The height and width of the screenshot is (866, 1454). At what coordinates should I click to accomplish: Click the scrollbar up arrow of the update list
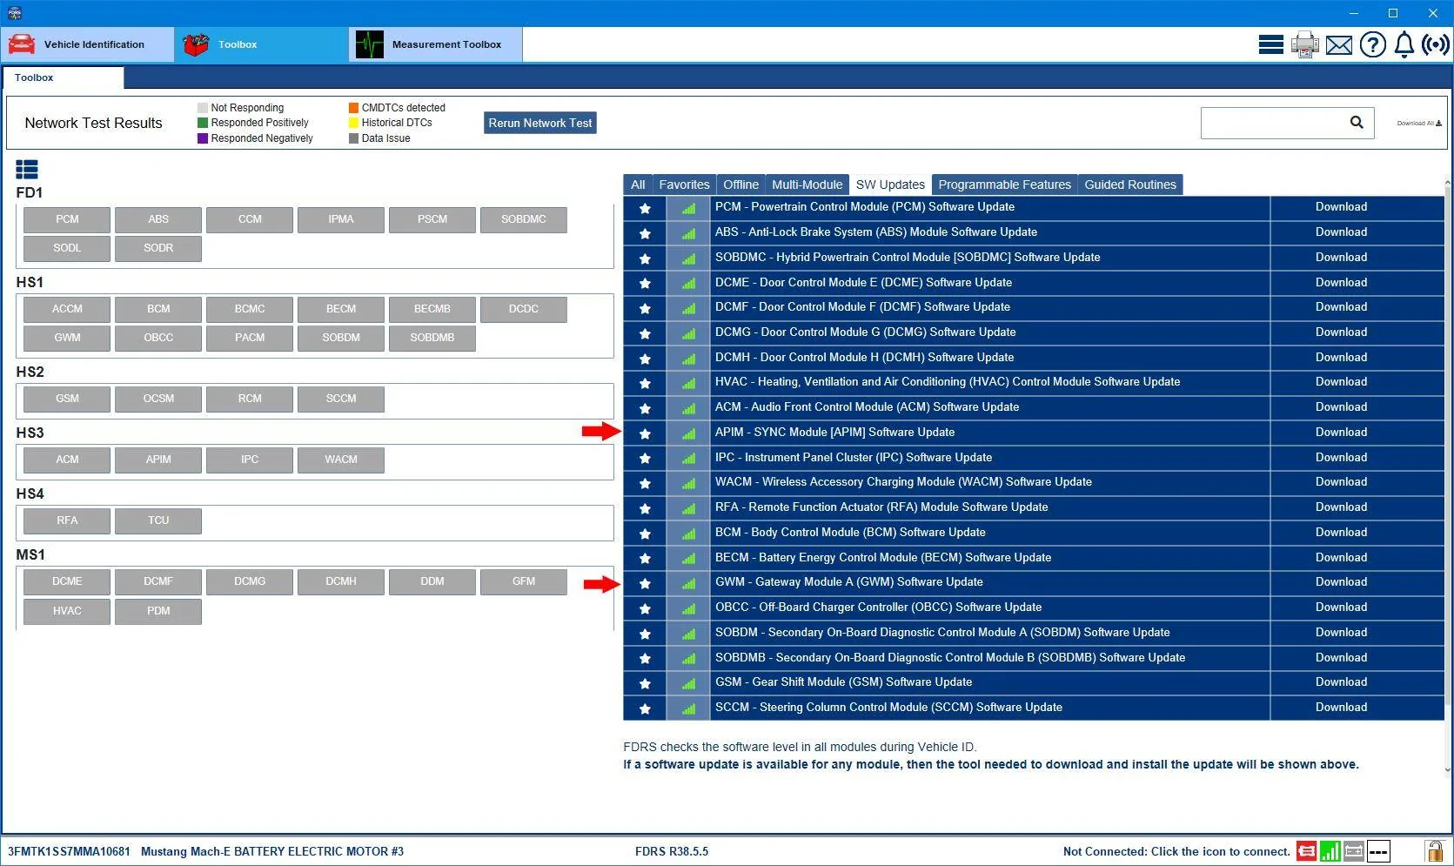click(1448, 183)
